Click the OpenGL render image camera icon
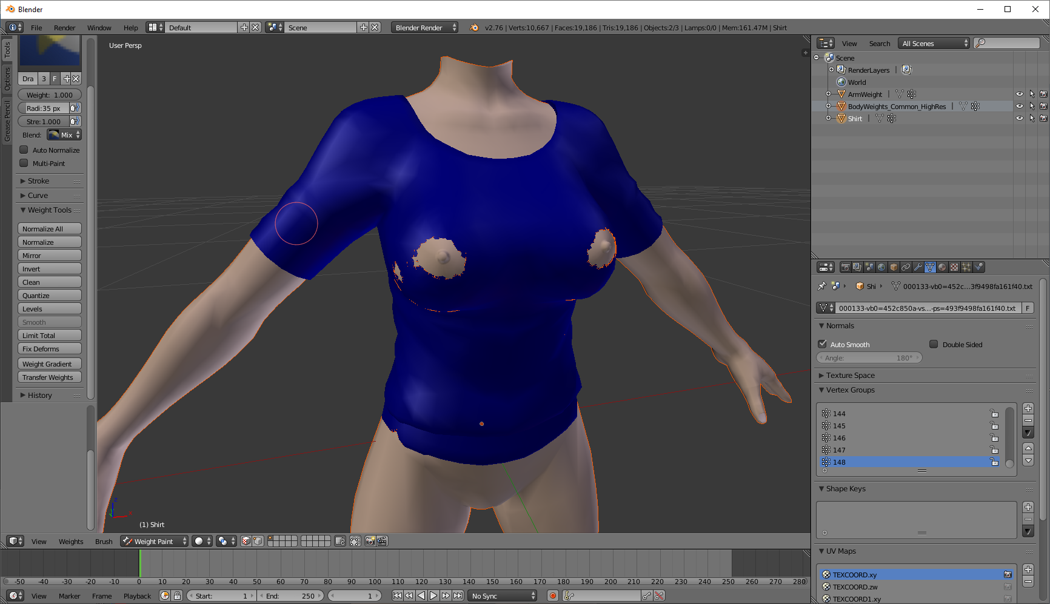 [x=370, y=541]
